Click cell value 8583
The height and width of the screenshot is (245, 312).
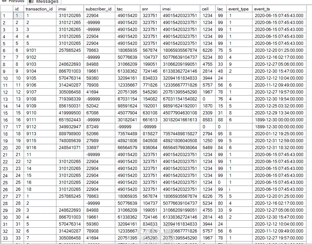[x=208, y=120]
